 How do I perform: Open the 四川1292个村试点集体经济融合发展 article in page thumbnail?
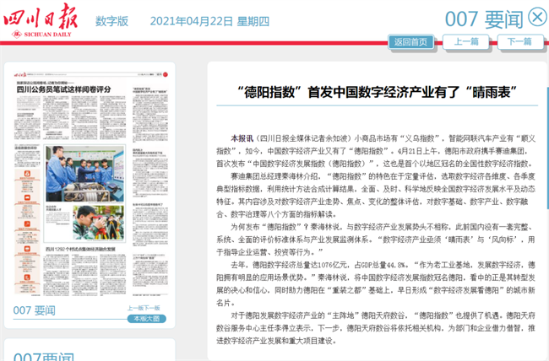point(80,249)
